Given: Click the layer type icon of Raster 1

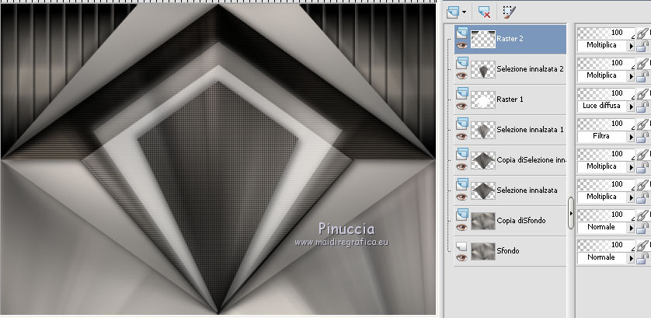Looking at the screenshot, I should (462, 93).
